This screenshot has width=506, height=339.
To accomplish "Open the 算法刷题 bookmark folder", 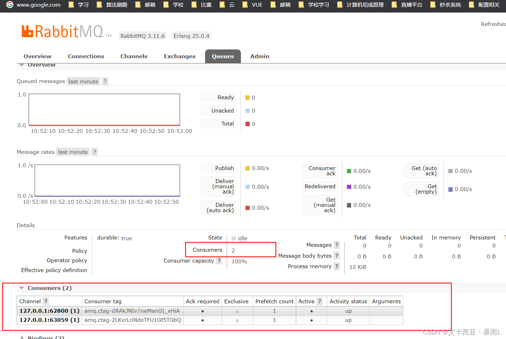I will 112,5.
